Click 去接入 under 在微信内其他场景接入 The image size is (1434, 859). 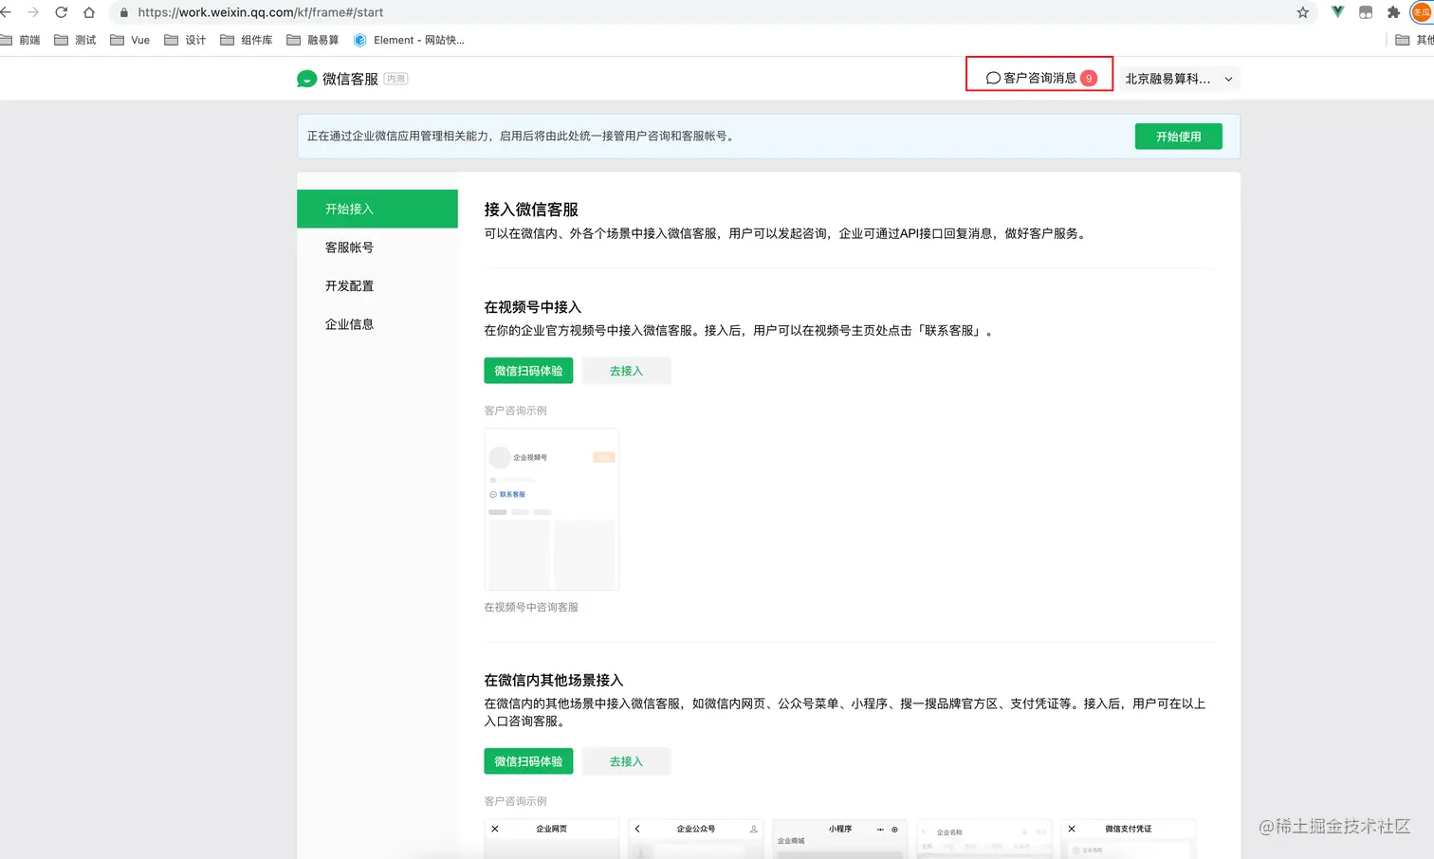click(626, 761)
